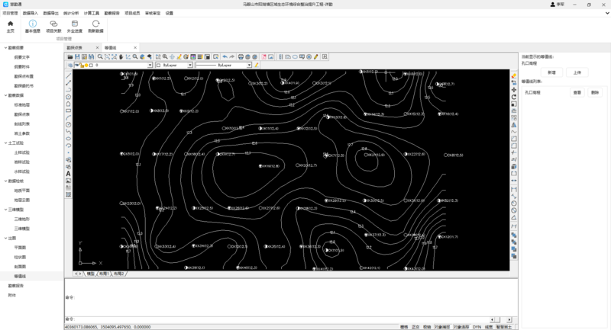
Task: Toggle 对象追踪 object tracking in status bar
Action: [461, 327]
